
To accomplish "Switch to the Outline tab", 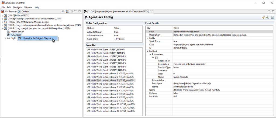I will click(23, 11).
